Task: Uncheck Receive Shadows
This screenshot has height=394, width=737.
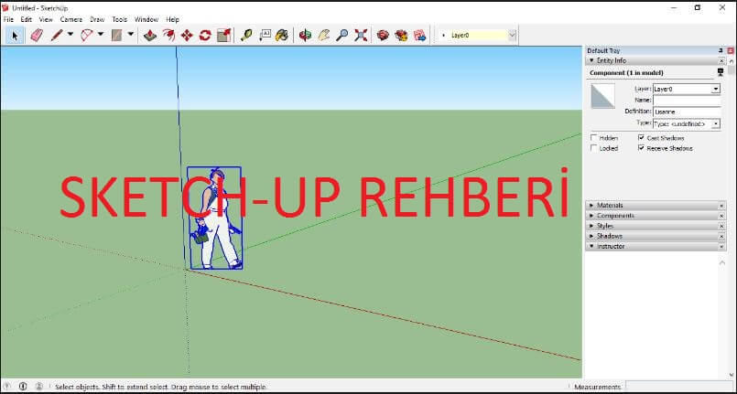Action: click(x=641, y=148)
